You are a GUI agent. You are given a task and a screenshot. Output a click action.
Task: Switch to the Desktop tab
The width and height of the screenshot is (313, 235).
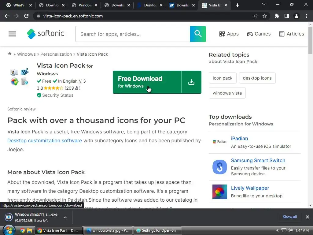click(x=150, y=5)
